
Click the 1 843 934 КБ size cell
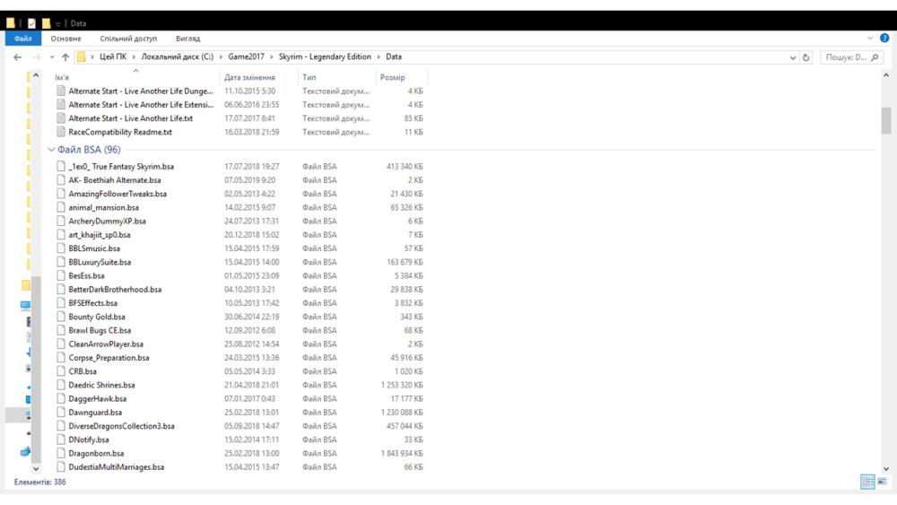coord(402,454)
